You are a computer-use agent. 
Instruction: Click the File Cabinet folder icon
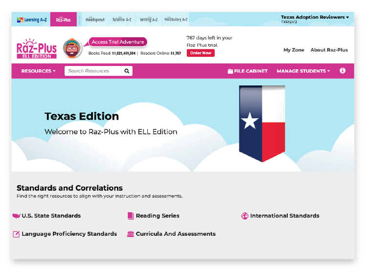[230, 71]
